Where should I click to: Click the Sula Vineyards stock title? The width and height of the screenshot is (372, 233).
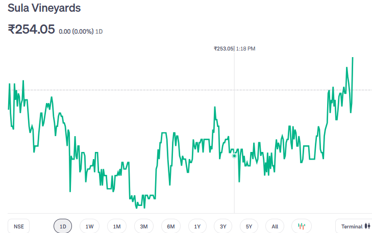[x=44, y=9]
